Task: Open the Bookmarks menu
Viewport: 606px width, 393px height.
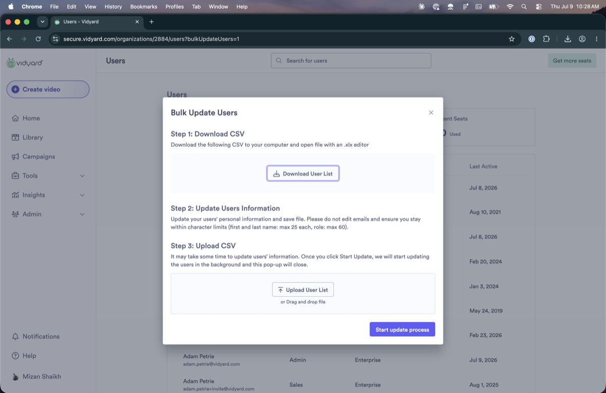Action: click(x=143, y=7)
